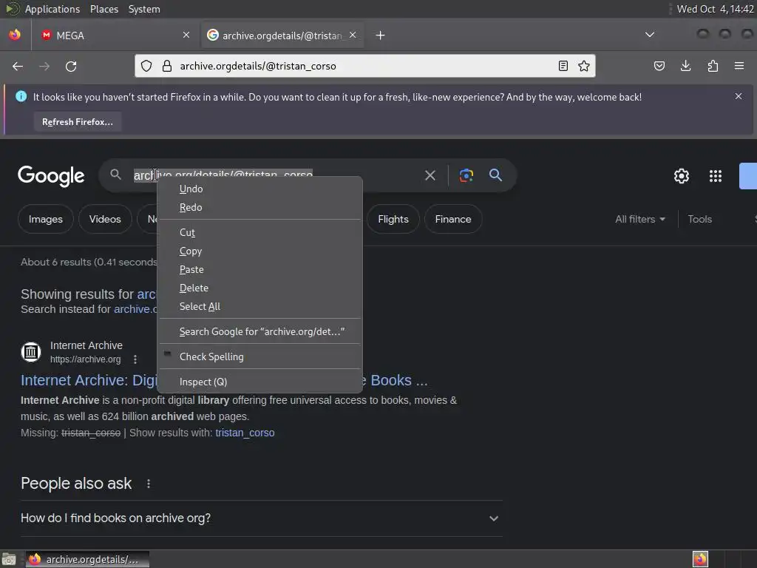Screen dimensions: 757x568
Task: Open a new tab with the plus button
Action: (381, 35)
